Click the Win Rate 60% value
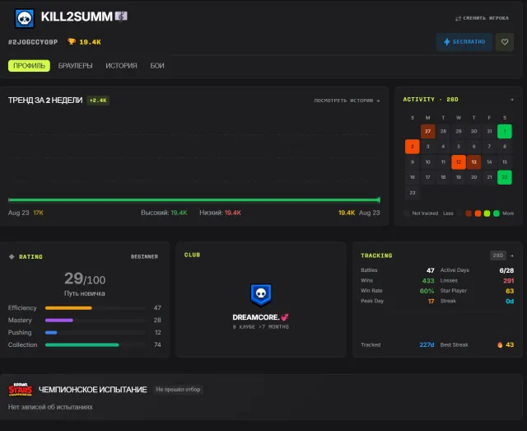527x431 pixels. click(427, 291)
